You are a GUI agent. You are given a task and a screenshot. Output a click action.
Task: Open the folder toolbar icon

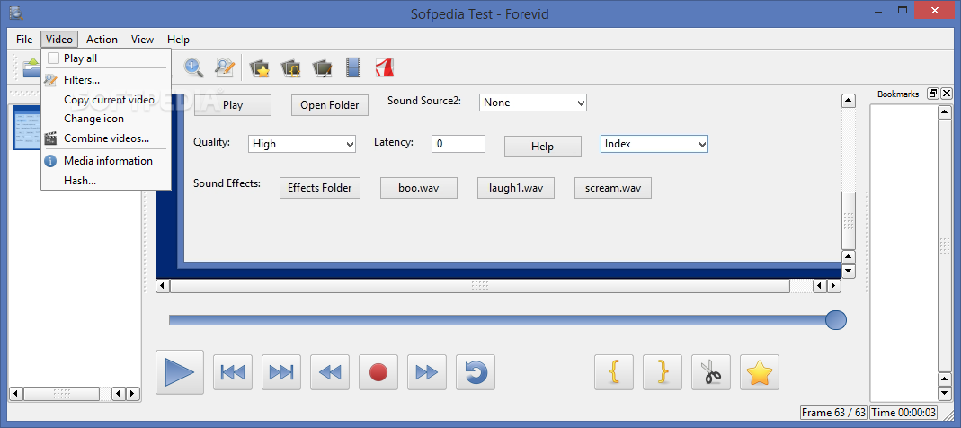point(30,67)
